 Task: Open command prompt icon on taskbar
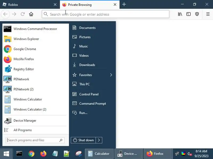(x=19, y=154)
